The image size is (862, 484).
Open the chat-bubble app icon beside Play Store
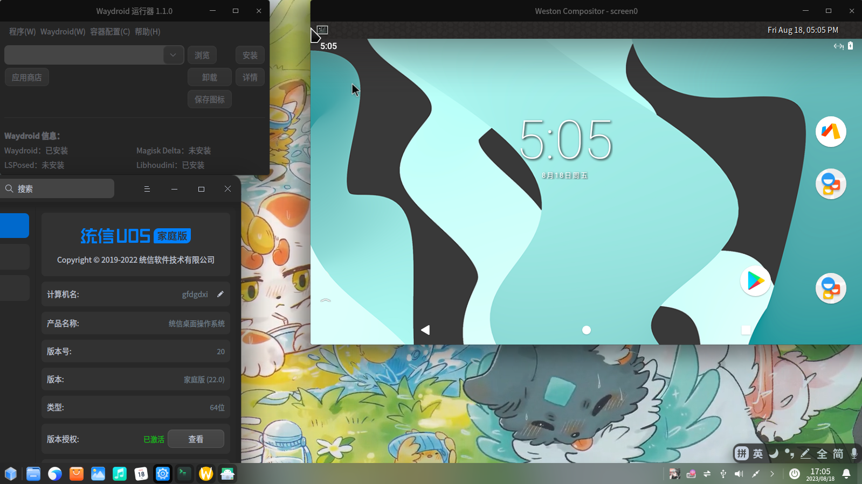pyautogui.click(x=831, y=289)
